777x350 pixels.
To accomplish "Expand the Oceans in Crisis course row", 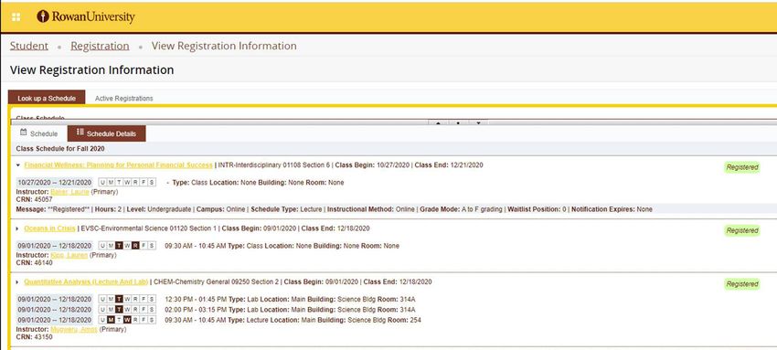I will click(18, 228).
